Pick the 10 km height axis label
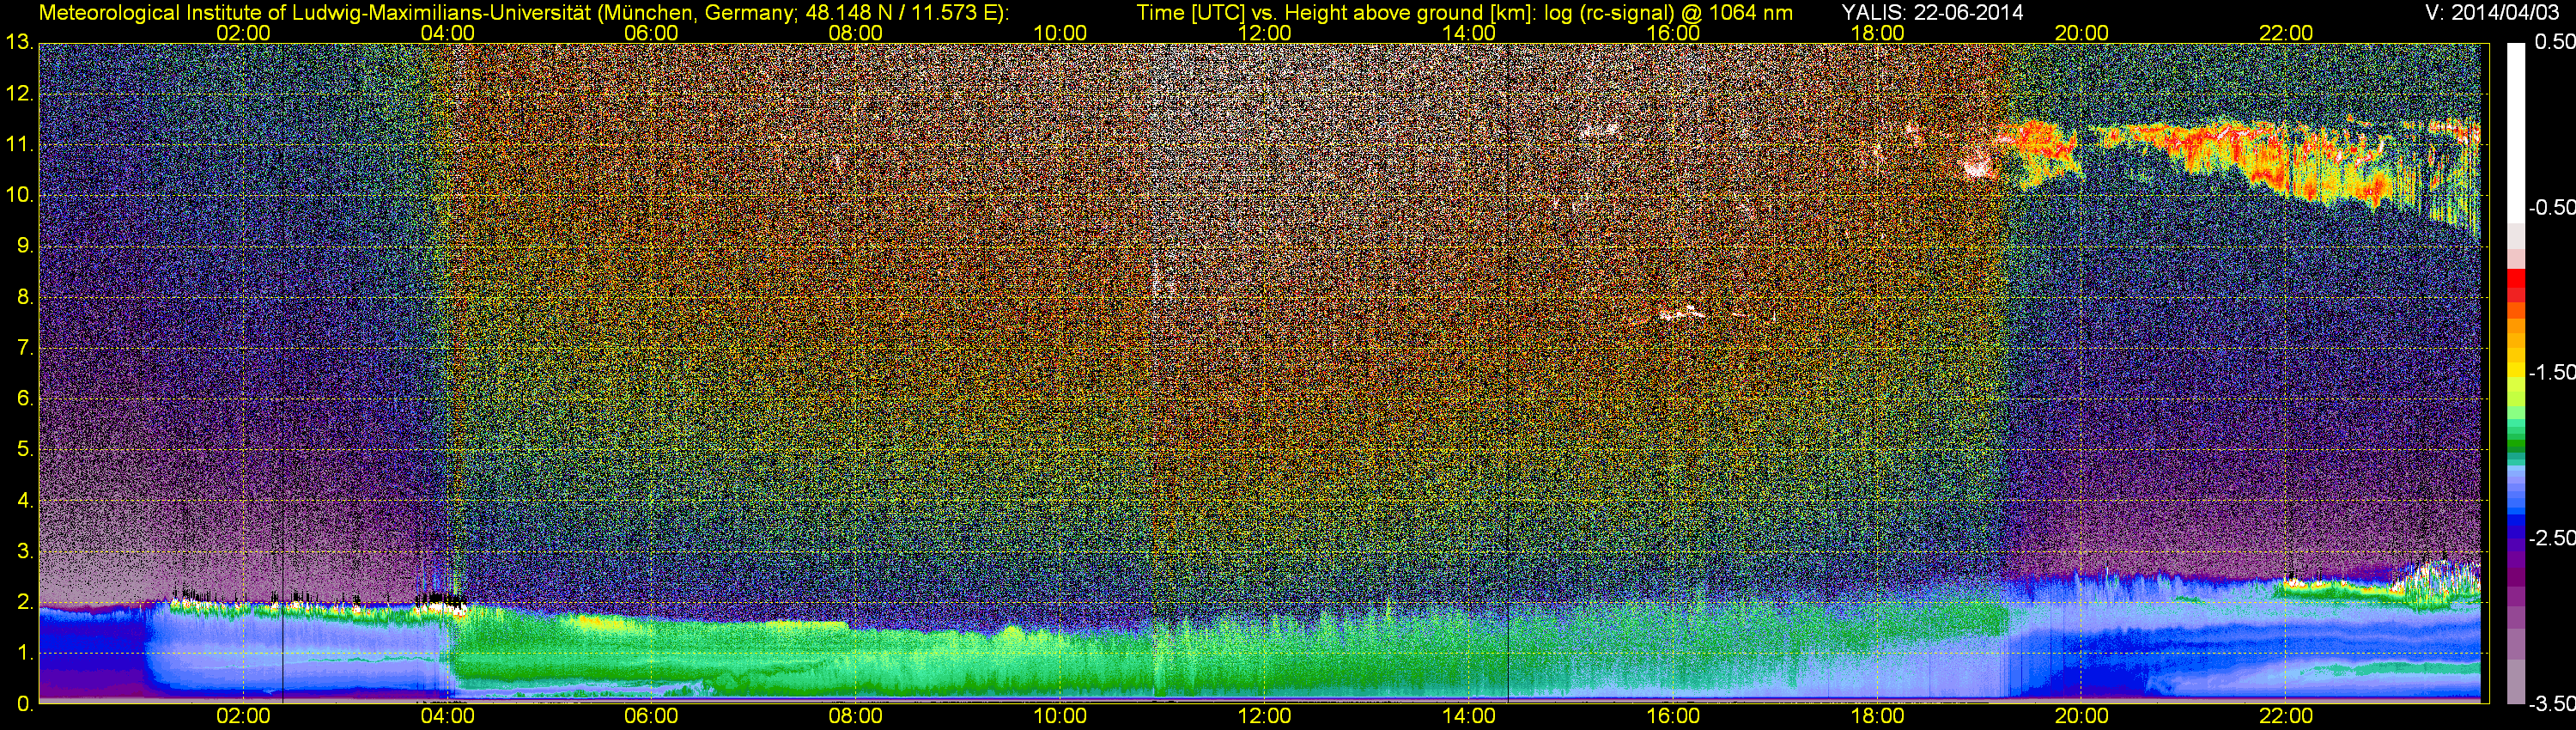Screen dimensions: 2576x730 point(18,195)
